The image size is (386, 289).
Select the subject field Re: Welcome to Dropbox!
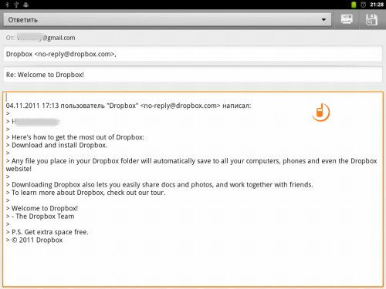click(x=193, y=75)
